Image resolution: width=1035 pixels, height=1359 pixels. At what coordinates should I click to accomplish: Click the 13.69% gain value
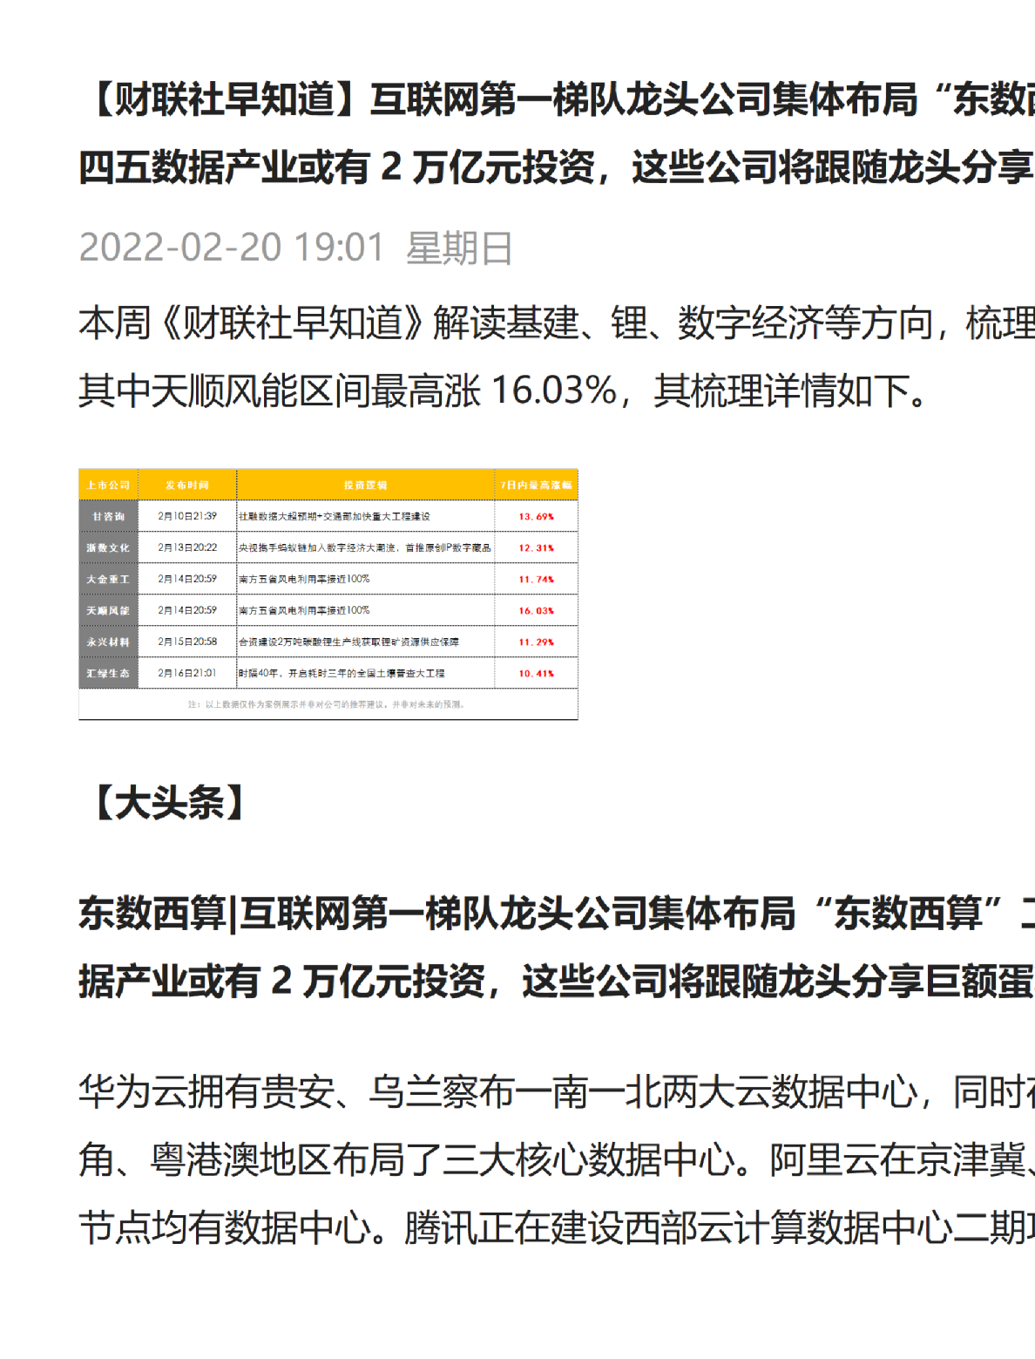click(x=536, y=516)
